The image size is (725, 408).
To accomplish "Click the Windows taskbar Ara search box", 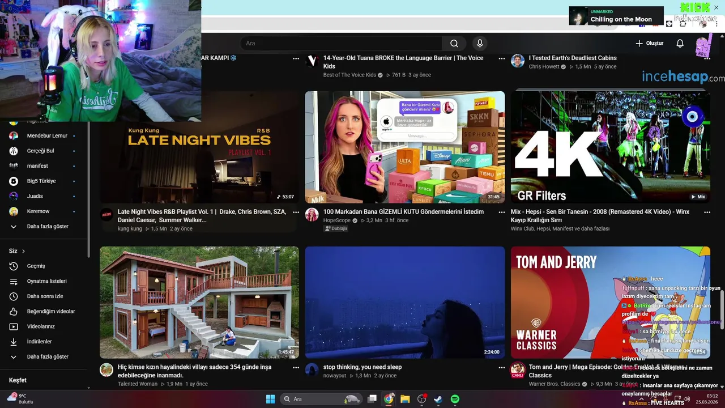I will (x=321, y=399).
